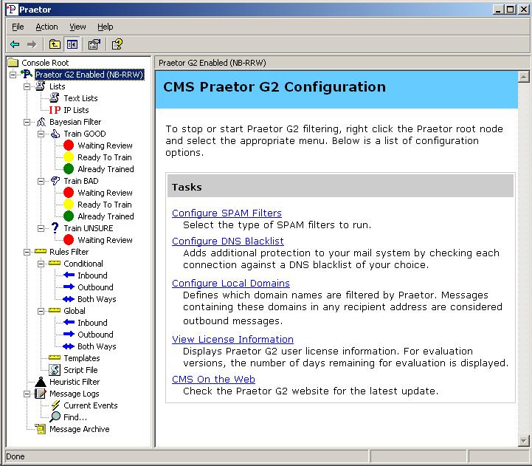The height and width of the screenshot is (466, 532).
Task: Click the Help toolbar icon
Action: click(x=117, y=44)
